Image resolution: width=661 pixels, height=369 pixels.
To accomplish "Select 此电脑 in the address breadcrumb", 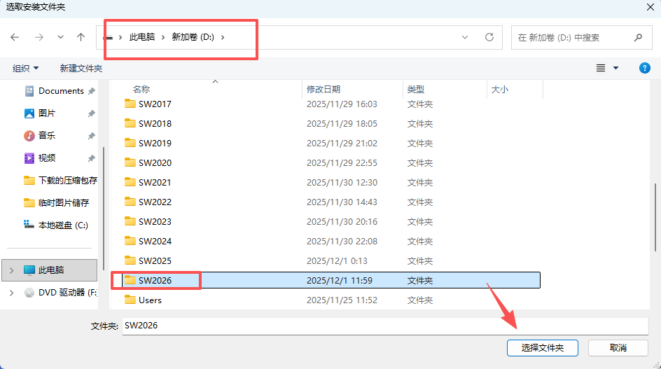I will point(142,37).
